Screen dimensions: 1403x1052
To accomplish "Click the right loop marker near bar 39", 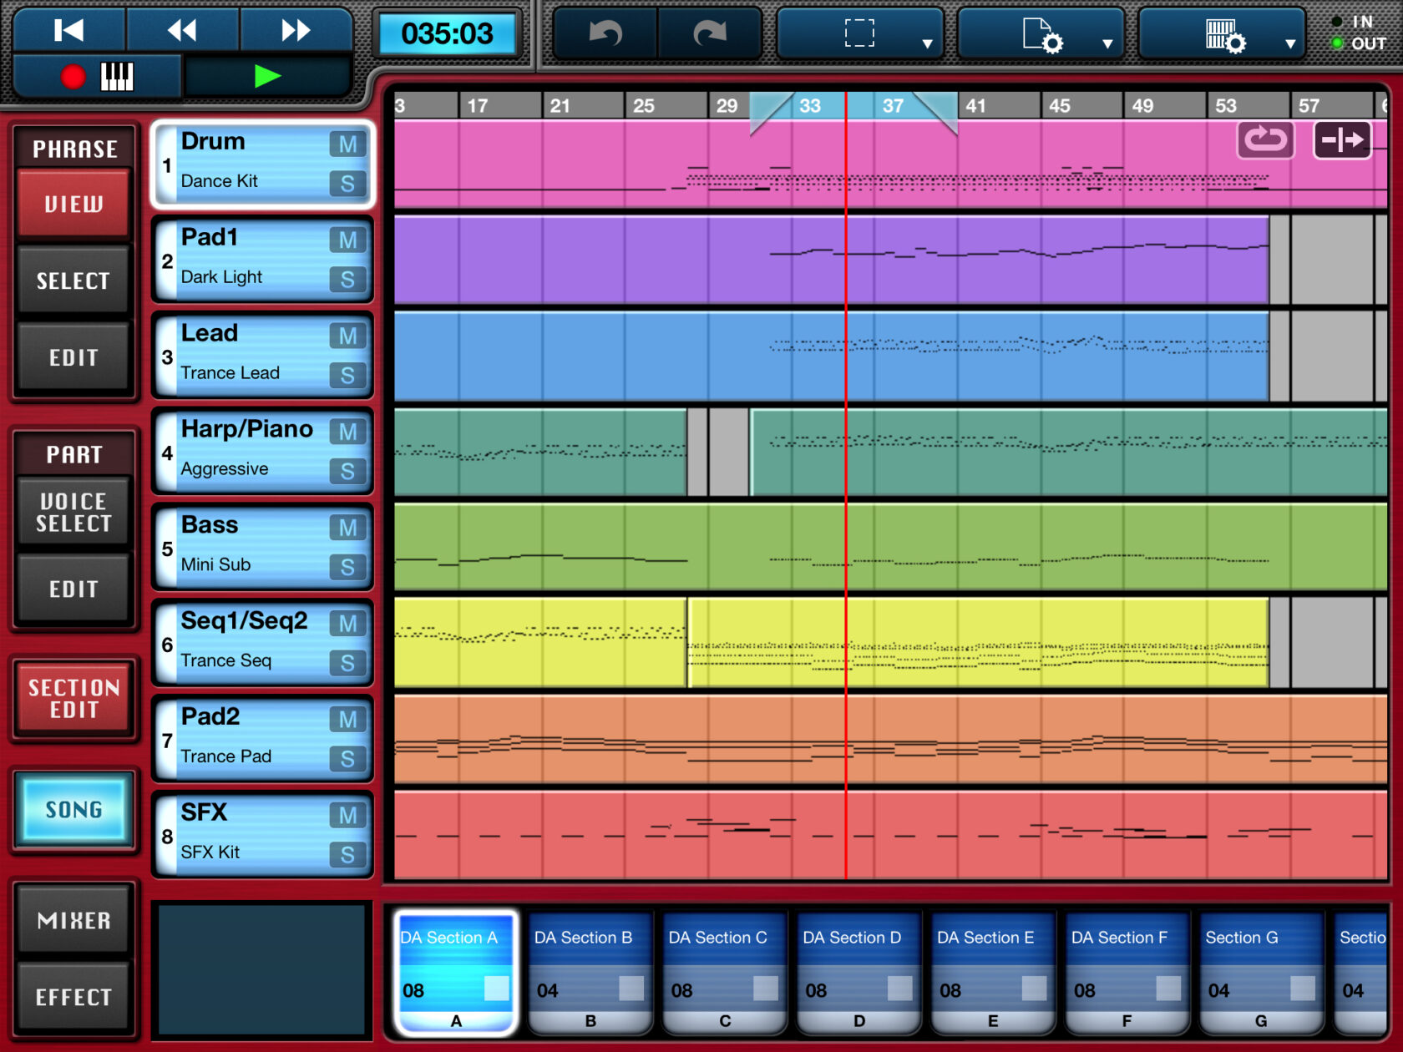I will 936,113.
